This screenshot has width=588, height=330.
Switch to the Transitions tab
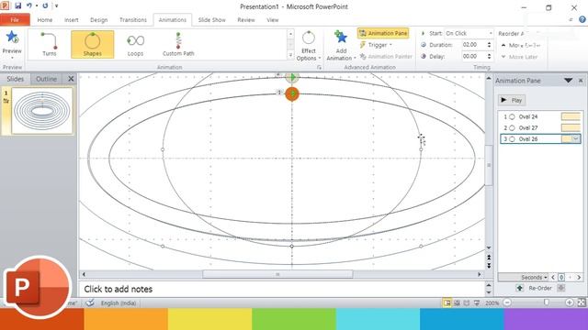pos(132,20)
